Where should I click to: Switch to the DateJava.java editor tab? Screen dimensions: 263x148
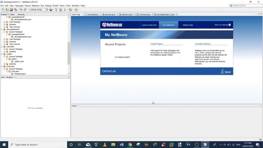pos(127,15)
